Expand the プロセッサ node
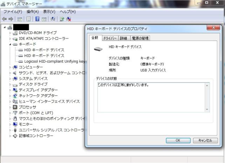This screenshot has height=163, width=225. (10, 107)
